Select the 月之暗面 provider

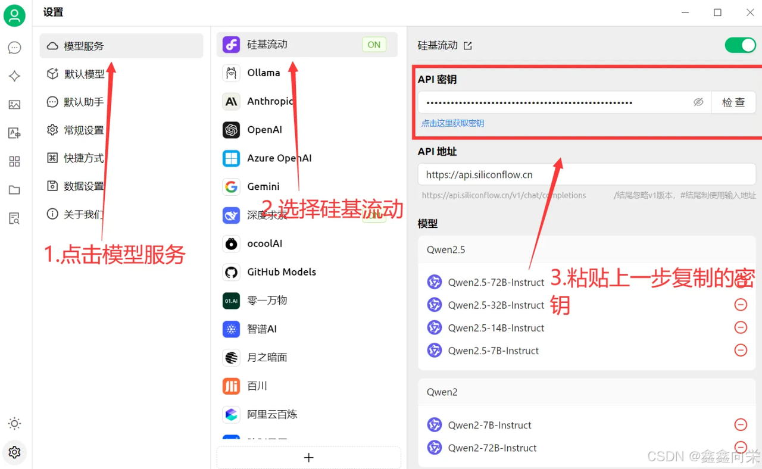point(307,357)
